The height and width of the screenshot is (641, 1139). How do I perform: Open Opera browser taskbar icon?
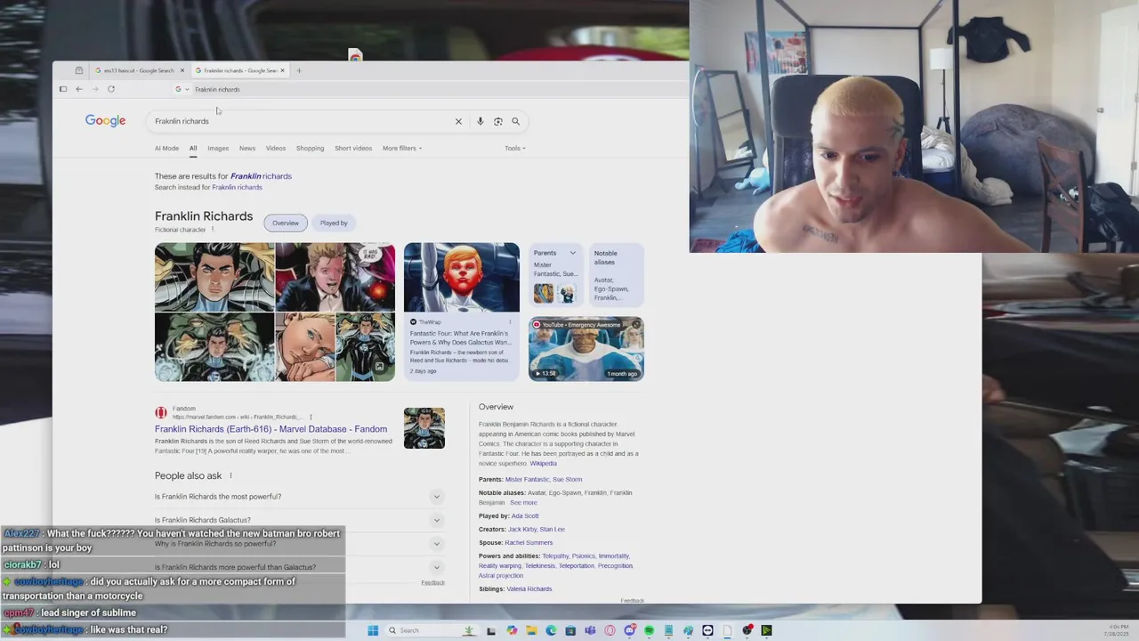[610, 630]
